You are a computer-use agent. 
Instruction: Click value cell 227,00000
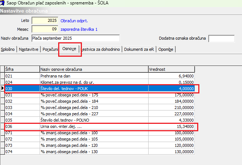point(172,114)
